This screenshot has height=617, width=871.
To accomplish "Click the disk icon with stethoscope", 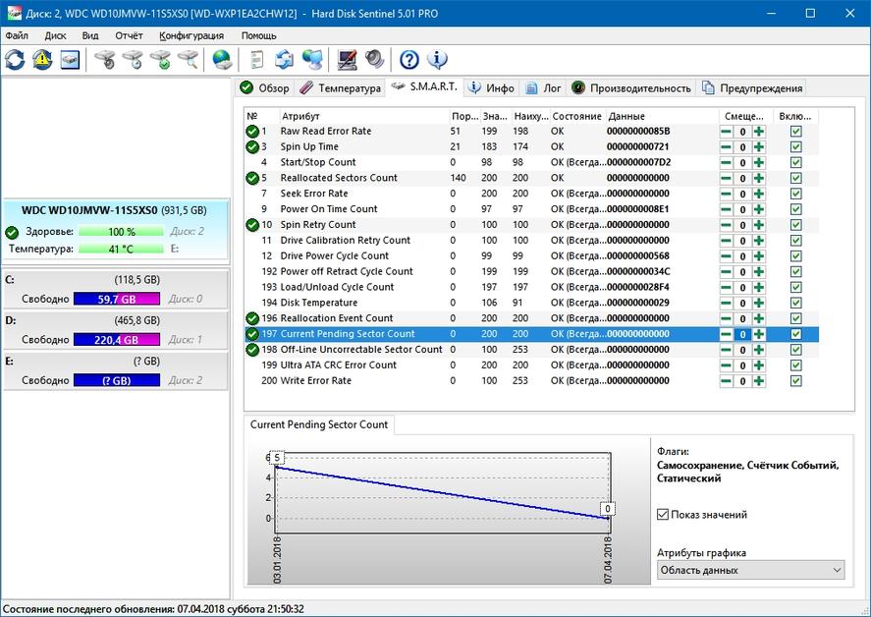I will tap(105, 60).
